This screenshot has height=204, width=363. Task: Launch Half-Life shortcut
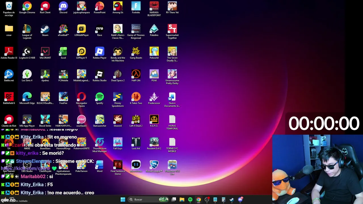[136, 76]
